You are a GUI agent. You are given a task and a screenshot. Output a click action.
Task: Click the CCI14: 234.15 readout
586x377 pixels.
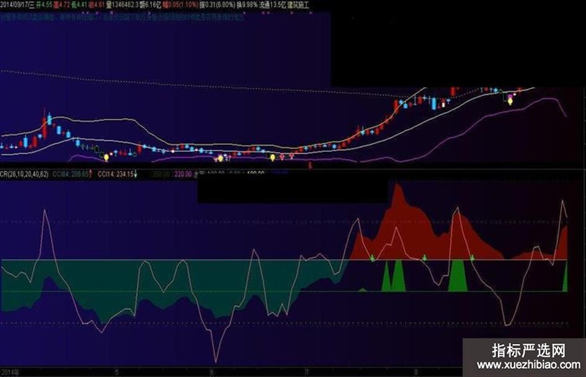115,174
